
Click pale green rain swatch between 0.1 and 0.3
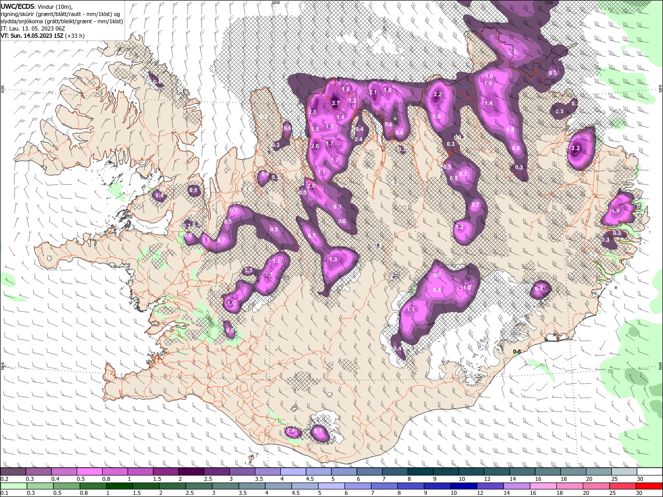point(13,486)
